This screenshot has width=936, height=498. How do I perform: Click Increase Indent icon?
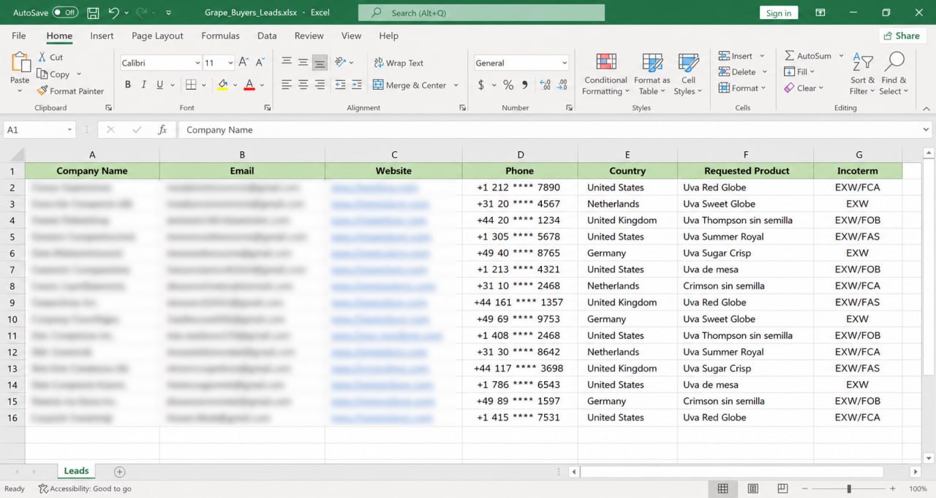[356, 85]
